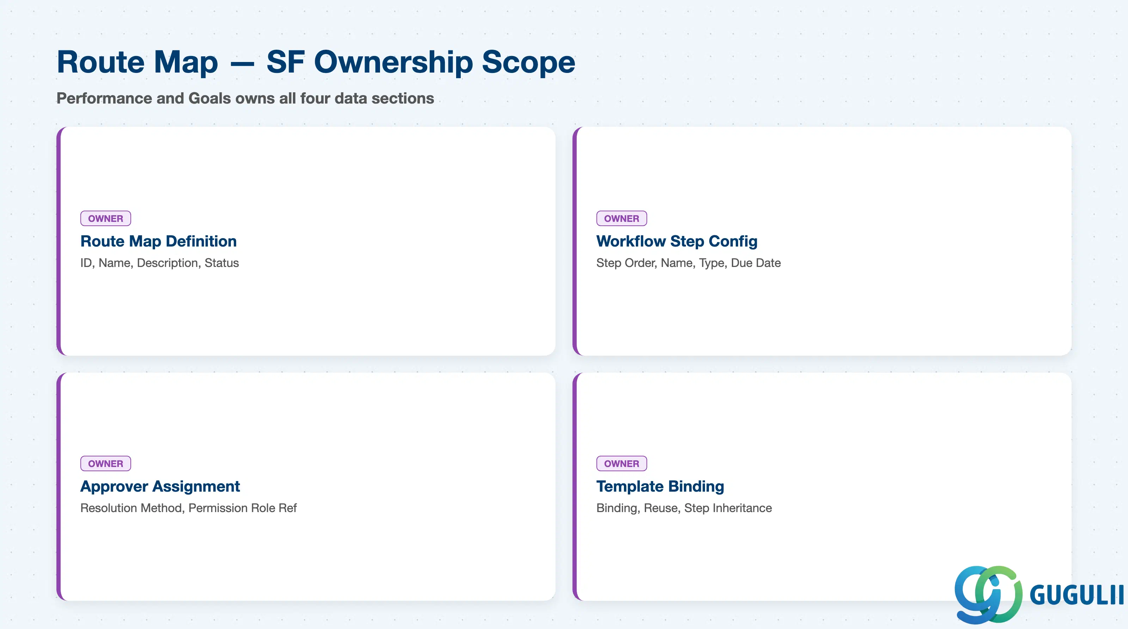Open the Template Binding heading
The width and height of the screenshot is (1128, 629).
[x=660, y=486]
